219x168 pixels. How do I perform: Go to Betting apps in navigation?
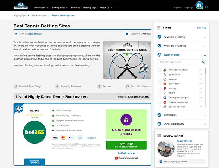click(x=90, y=8)
